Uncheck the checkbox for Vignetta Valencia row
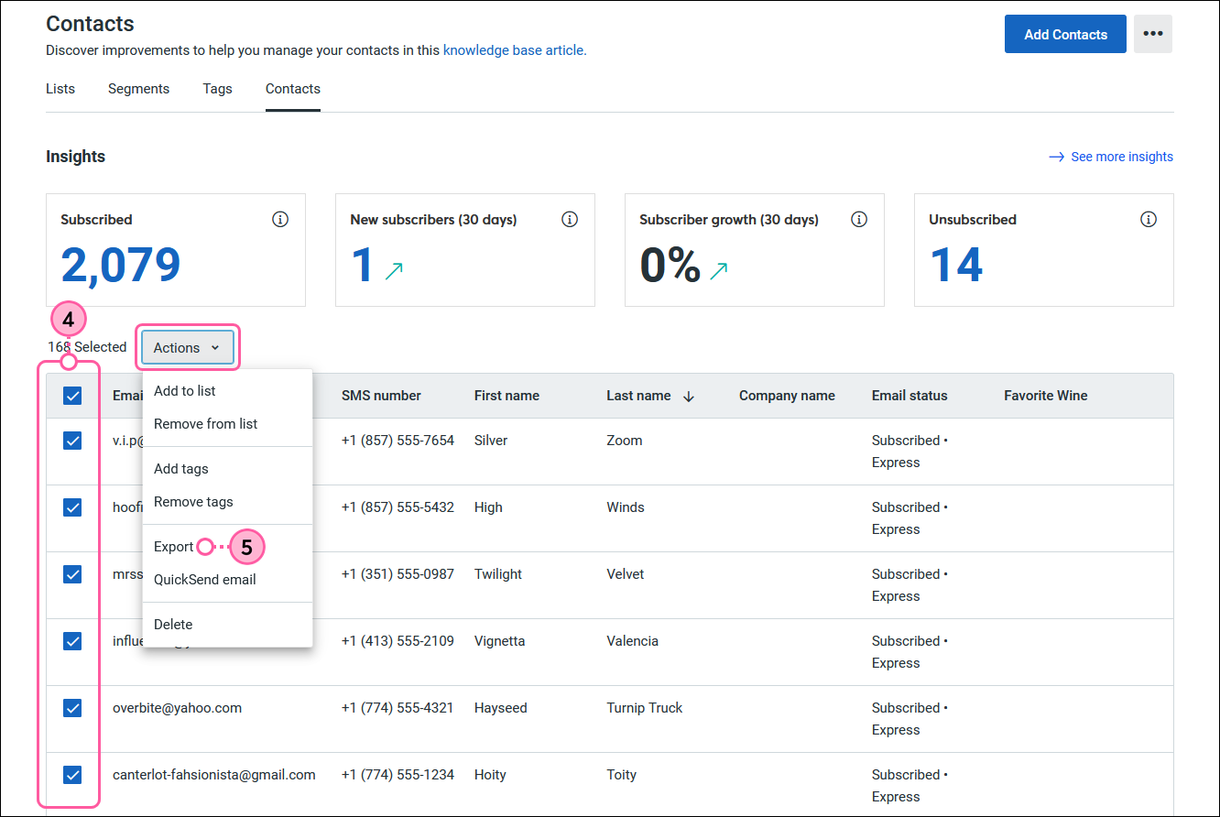This screenshot has width=1220, height=817. pos(72,641)
